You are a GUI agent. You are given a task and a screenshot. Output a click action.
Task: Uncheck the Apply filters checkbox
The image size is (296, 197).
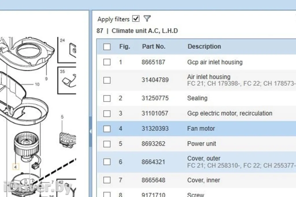[x=136, y=19]
